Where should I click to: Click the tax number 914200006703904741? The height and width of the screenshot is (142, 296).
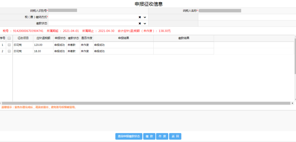[28, 31]
